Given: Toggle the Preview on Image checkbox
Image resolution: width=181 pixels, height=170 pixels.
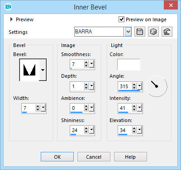Looking at the screenshot, I should 121,19.
